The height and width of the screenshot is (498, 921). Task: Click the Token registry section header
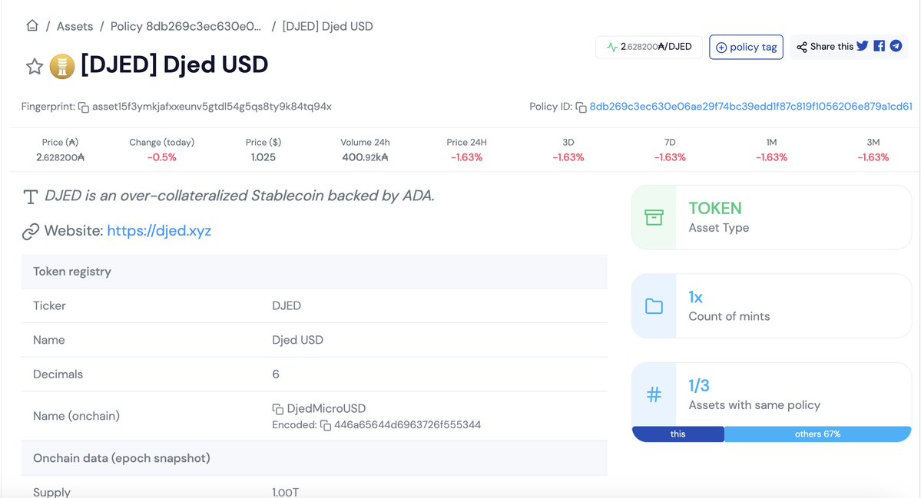[x=314, y=272]
